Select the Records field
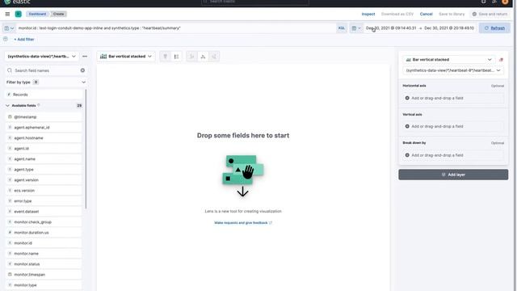This screenshot has height=291, width=517. (44, 95)
